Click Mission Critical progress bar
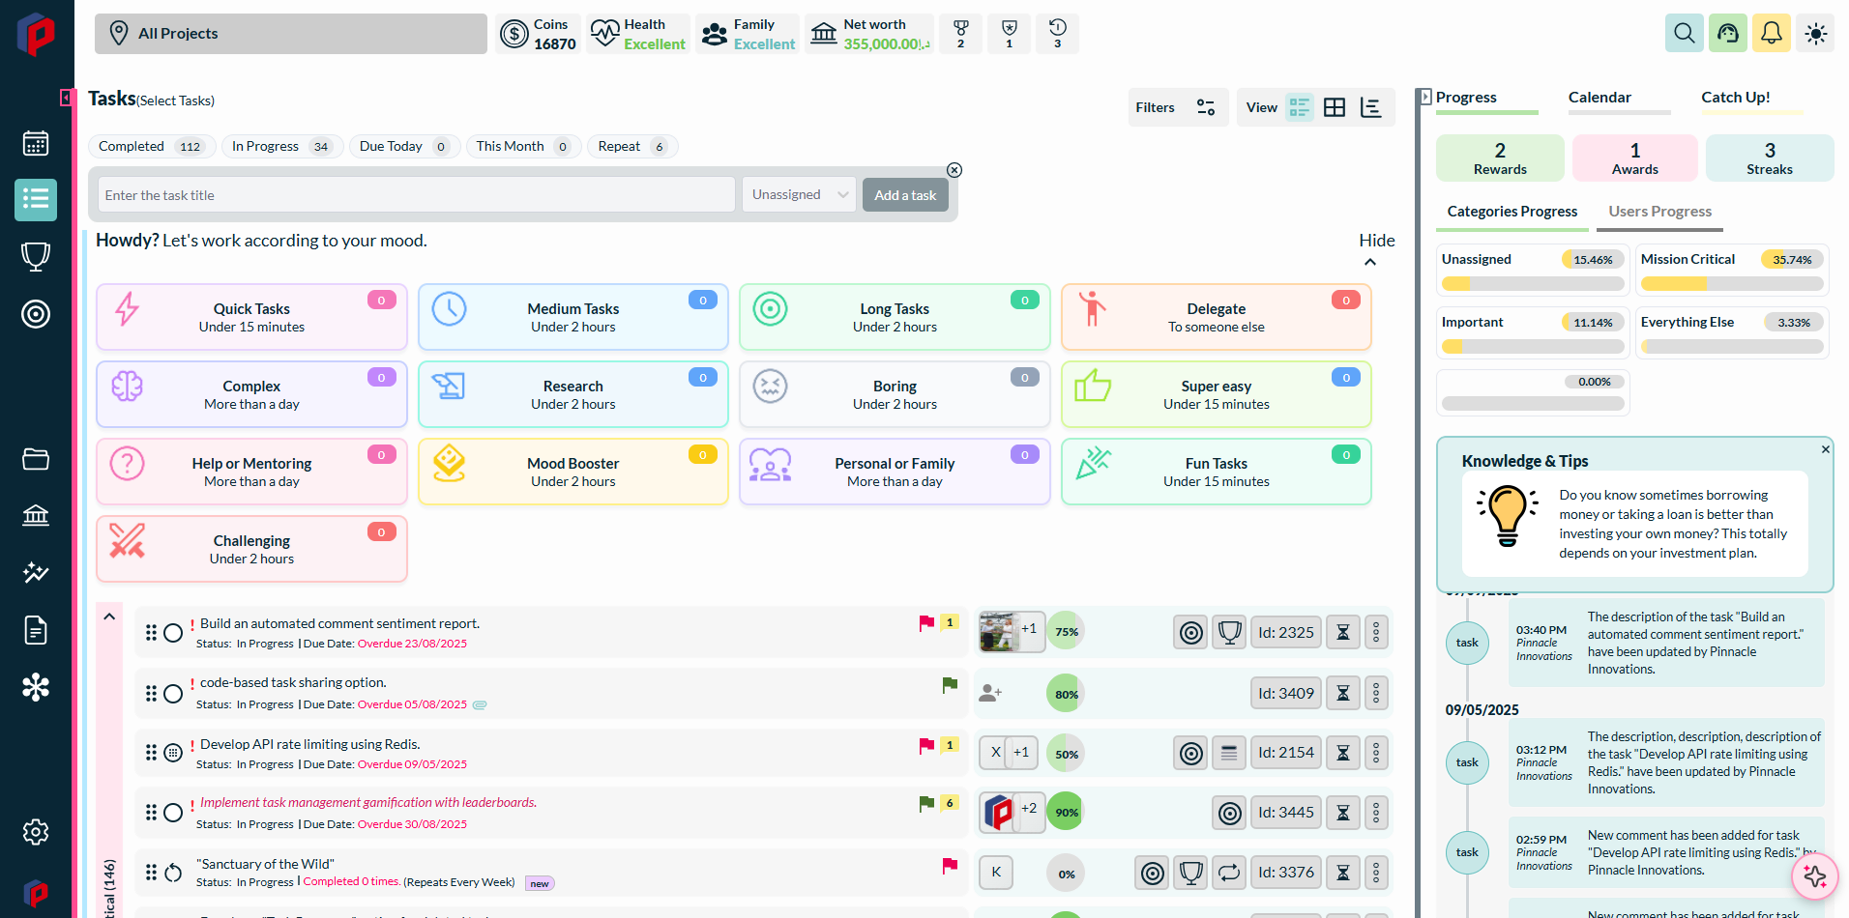Screen dimensions: 1849x918 1732,284
